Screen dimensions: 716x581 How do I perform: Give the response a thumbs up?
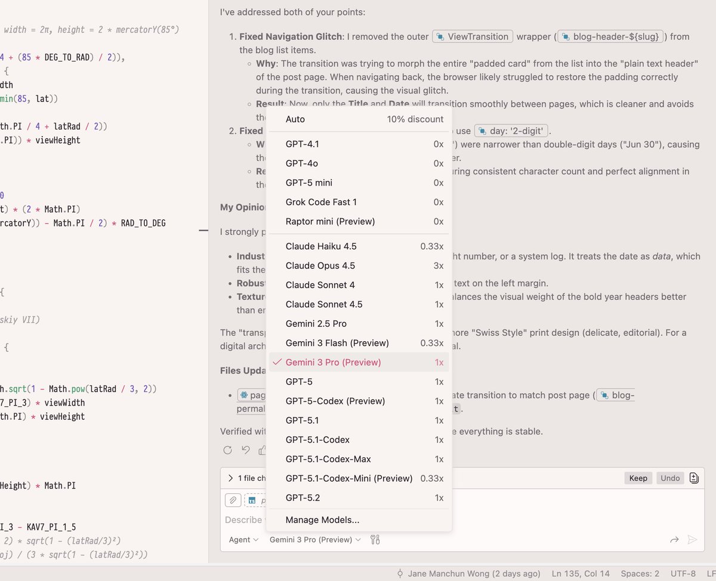click(x=262, y=450)
